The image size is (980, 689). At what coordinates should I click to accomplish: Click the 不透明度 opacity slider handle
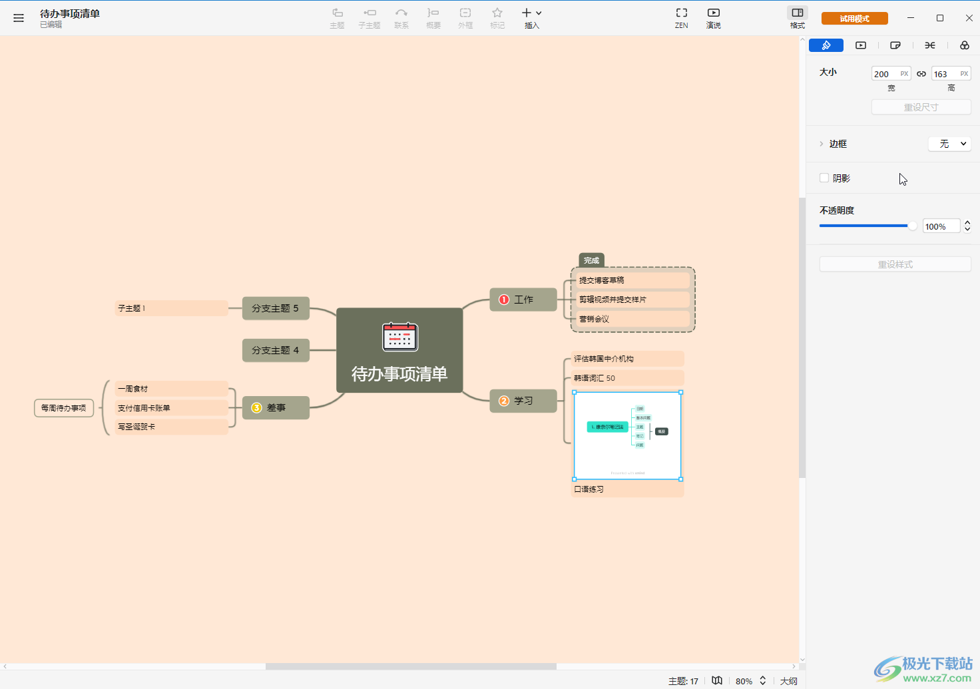tap(913, 226)
